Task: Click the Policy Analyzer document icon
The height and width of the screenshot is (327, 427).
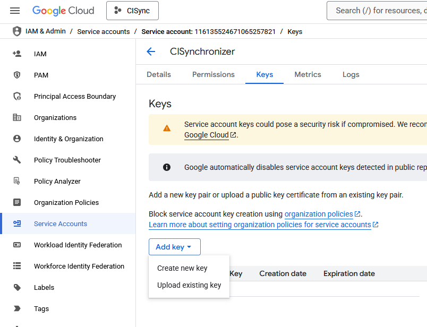Action: 17,181
